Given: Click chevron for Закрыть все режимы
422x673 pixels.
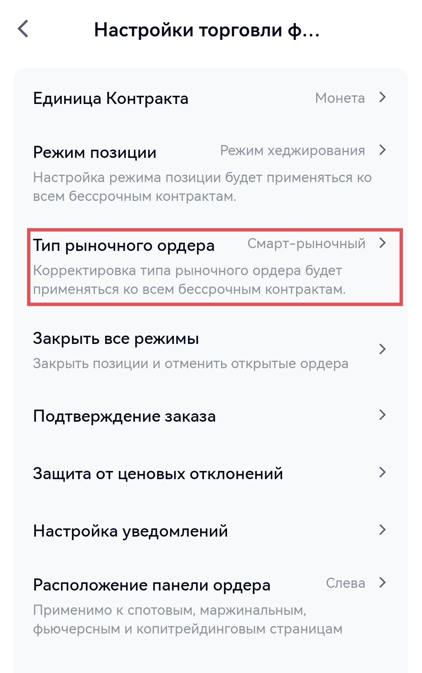Looking at the screenshot, I should [x=383, y=349].
